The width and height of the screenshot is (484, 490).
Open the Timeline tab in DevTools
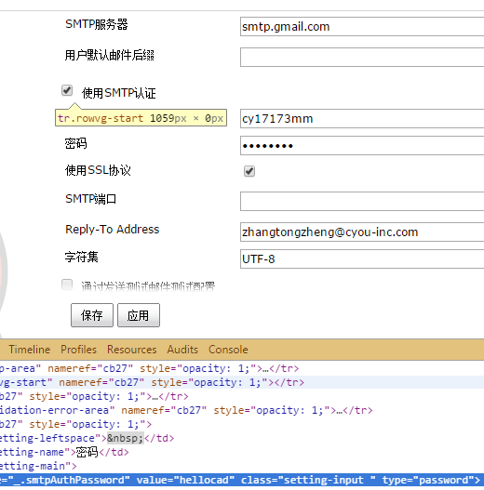tap(30, 350)
